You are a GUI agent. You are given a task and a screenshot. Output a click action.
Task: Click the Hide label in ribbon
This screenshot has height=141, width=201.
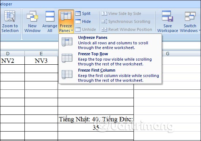pyautogui.click(x=86, y=21)
